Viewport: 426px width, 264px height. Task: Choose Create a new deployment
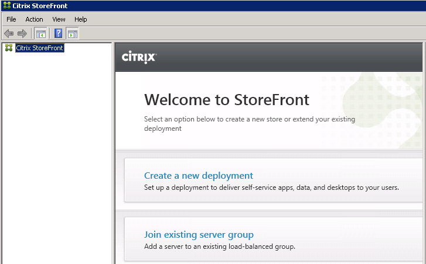click(x=199, y=175)
